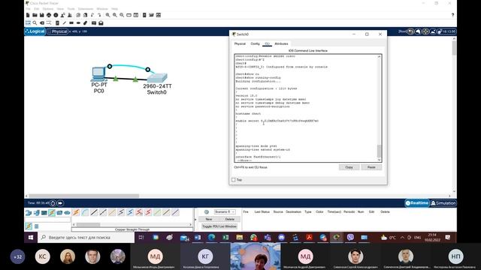Expand the PDU panel side arrow
Image resolution: width=481 pixels, height=270 pixels.
[x=195, y=220]
